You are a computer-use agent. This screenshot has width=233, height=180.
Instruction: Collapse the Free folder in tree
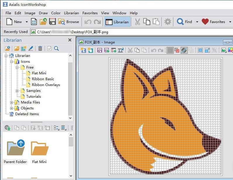[17, 67]
